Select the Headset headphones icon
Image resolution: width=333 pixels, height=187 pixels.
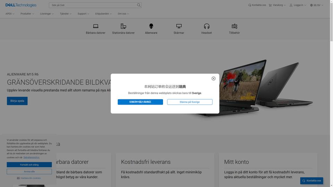coord(207,26)
